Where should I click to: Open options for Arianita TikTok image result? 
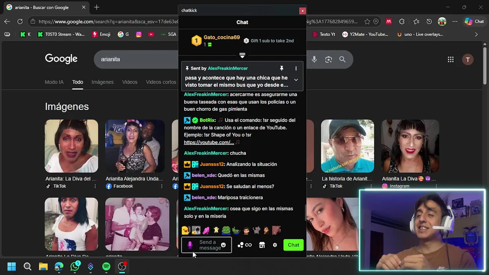tap(95, 186)
